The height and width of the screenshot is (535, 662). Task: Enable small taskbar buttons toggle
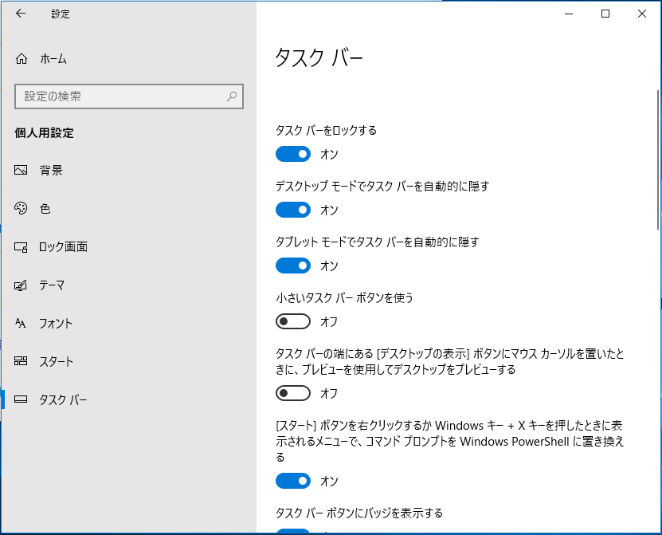(293, 321)
